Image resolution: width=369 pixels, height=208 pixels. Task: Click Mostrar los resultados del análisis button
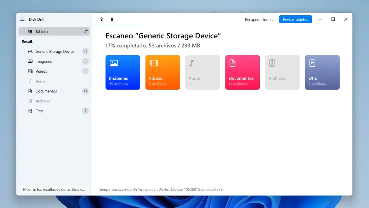click(x=54, y=189)
